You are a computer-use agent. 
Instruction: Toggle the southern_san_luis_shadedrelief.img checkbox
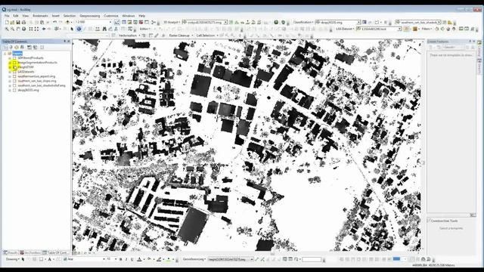[x=14, y=85]
